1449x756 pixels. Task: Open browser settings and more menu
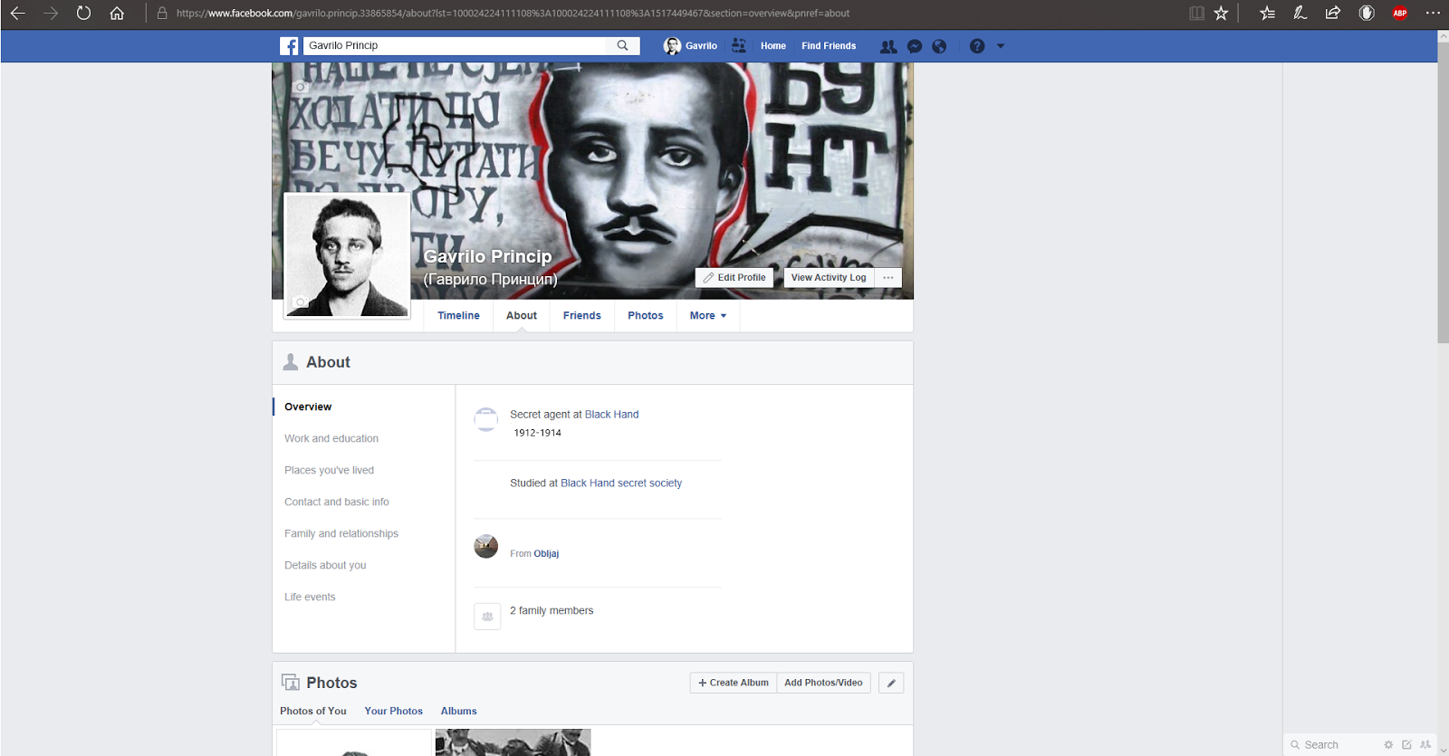pyautogui.click(x=1433, y=14)
